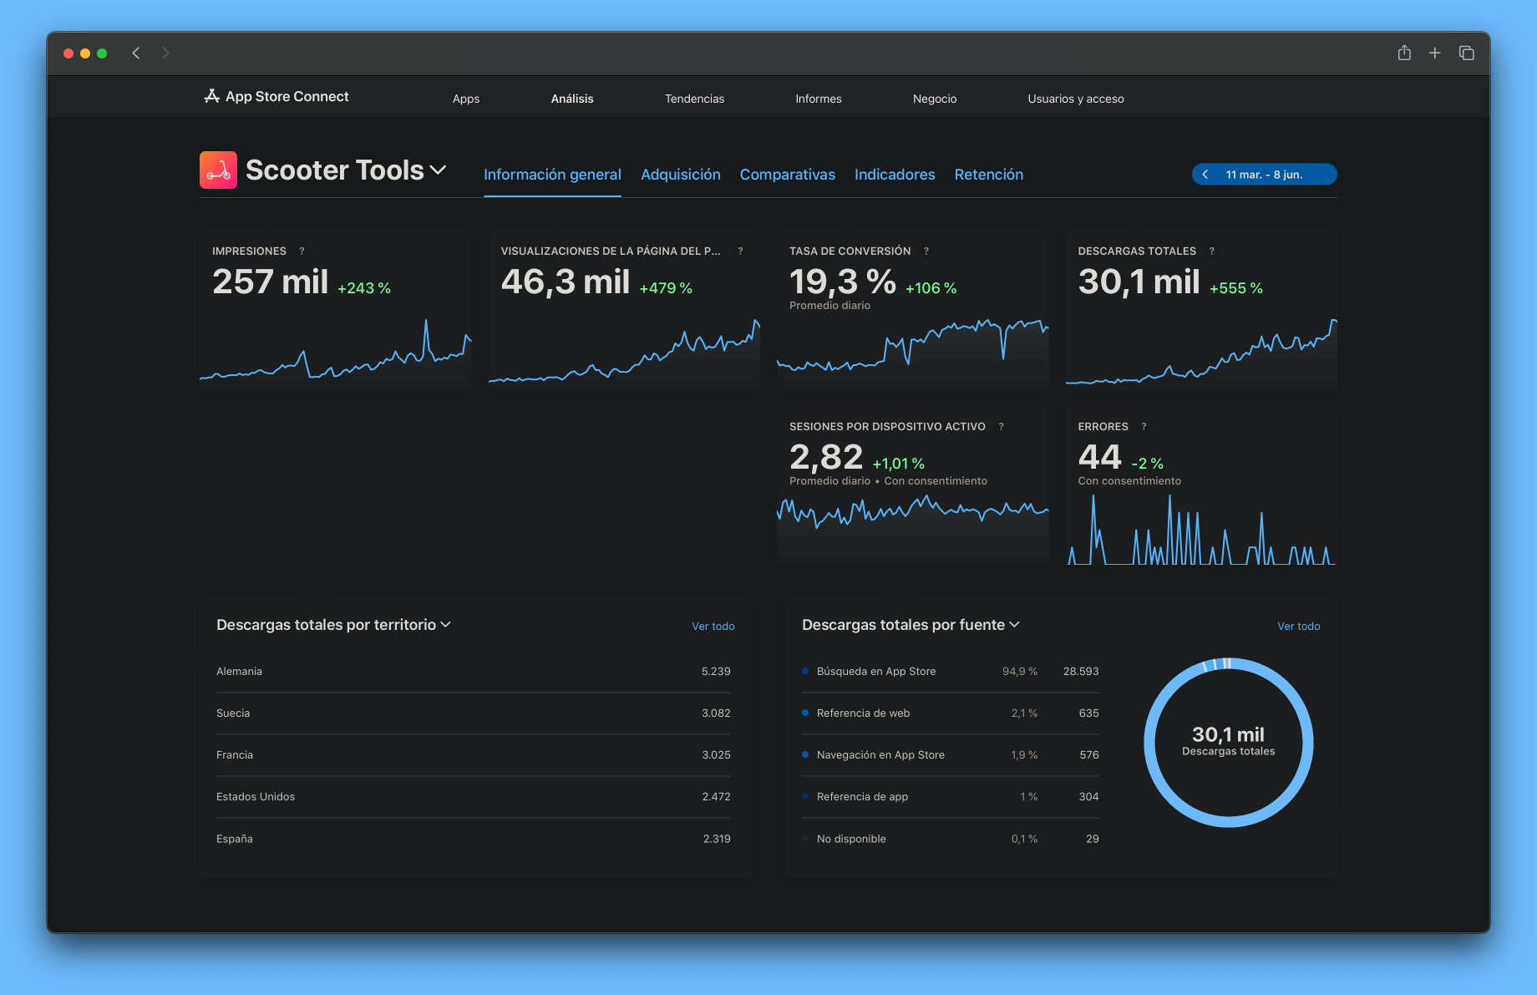
Task: Click the App Store Connect Apple logo
Action: click(x=212, y=95)
